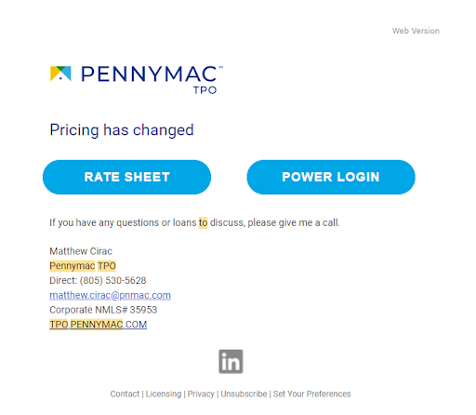
Task: Click the POWER LOGIN button
Action: click(331, 177)
